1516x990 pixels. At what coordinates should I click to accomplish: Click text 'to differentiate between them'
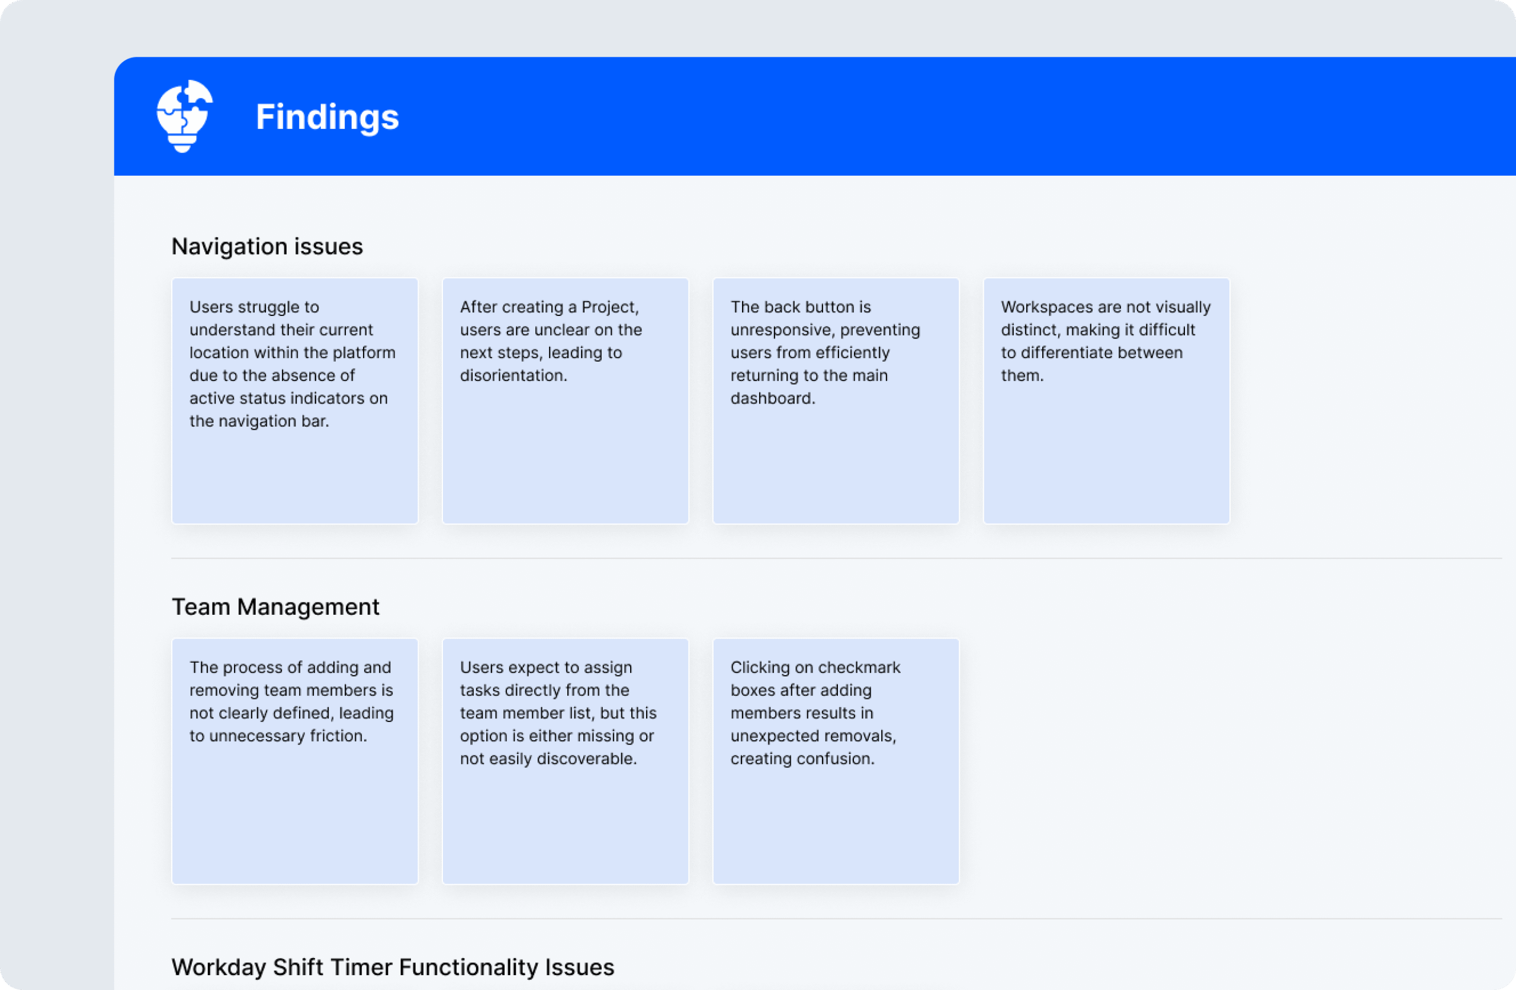(x=1092, y=364)
